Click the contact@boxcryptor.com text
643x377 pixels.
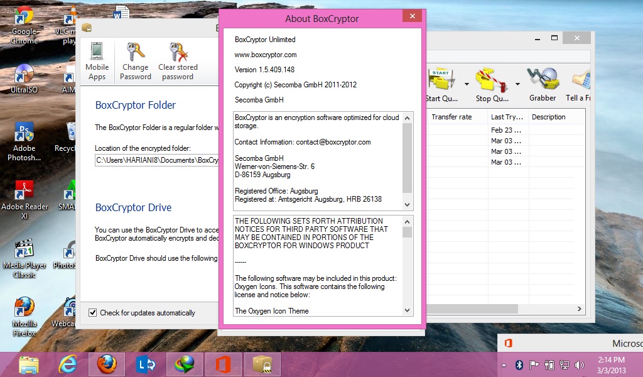(x=333, y=142)
